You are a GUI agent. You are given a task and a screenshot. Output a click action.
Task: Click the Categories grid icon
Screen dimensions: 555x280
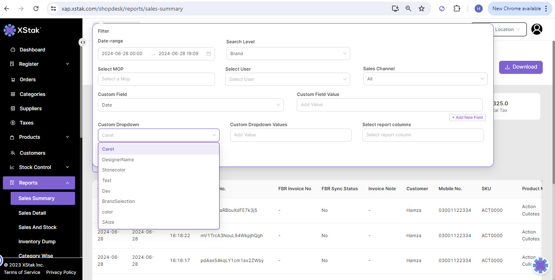pos(13,94)
